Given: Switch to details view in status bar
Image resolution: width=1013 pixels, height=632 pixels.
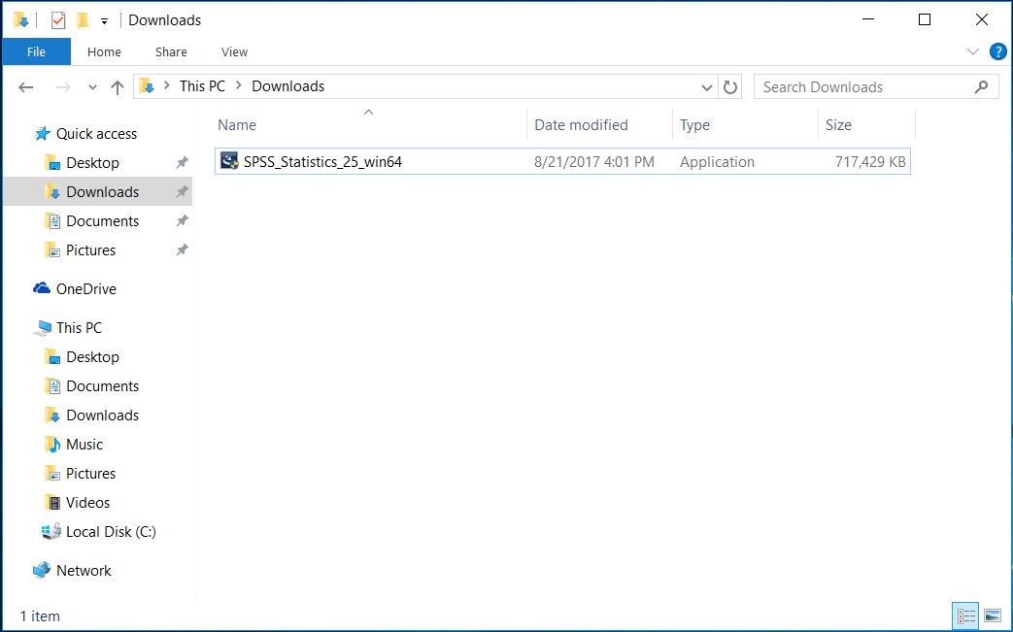Looking at the screenshot, I should [x=966, y=615].
